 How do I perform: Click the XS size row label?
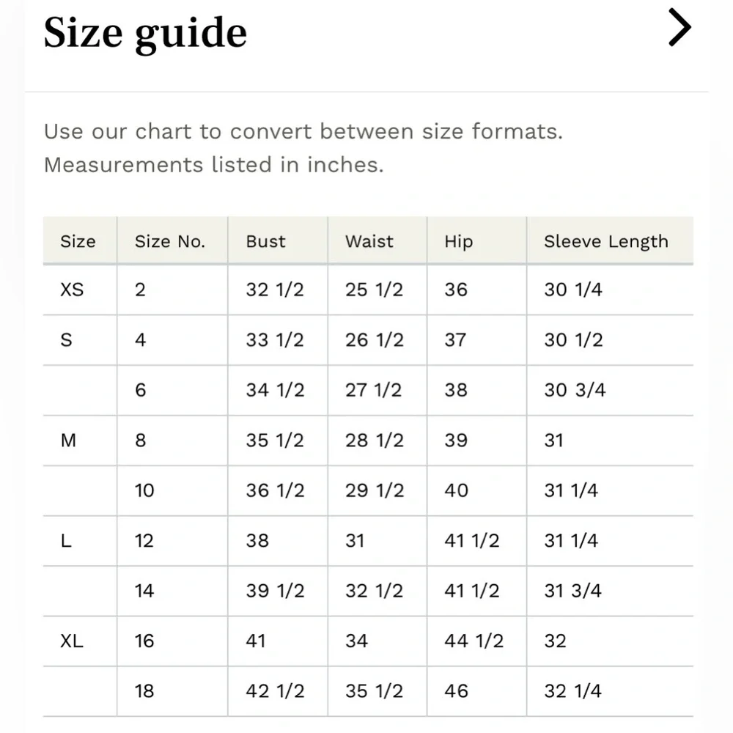[x=72, y=290]
